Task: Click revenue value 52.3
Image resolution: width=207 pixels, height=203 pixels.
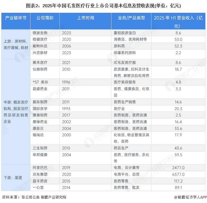Action: (178, 46)
